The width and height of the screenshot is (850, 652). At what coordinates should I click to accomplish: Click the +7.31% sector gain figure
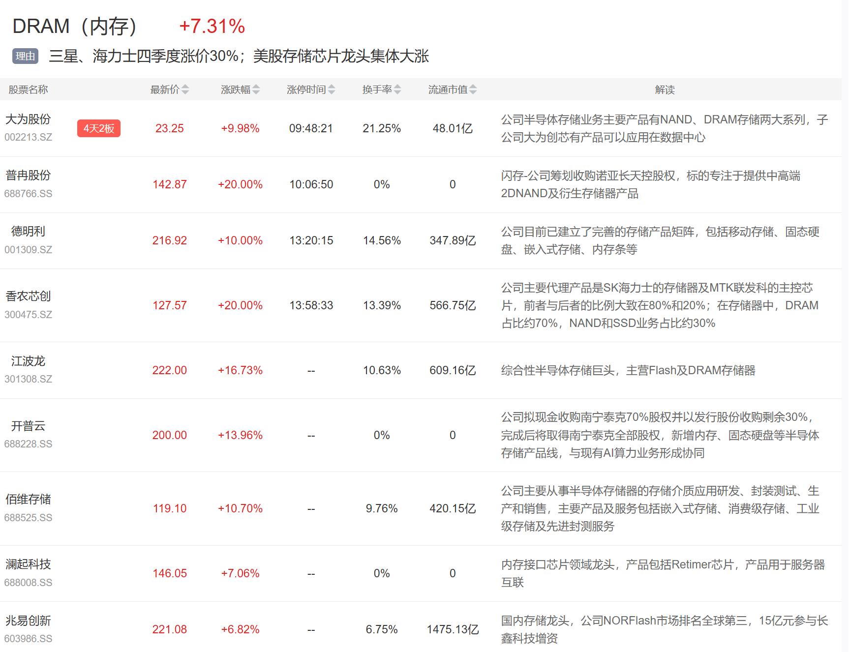coord(212,26)
